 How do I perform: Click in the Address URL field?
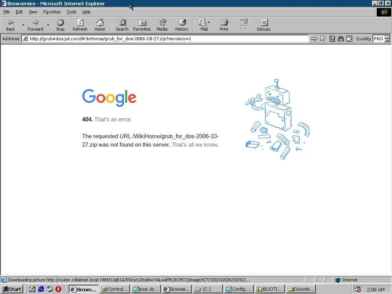click(x=165, y=39)
